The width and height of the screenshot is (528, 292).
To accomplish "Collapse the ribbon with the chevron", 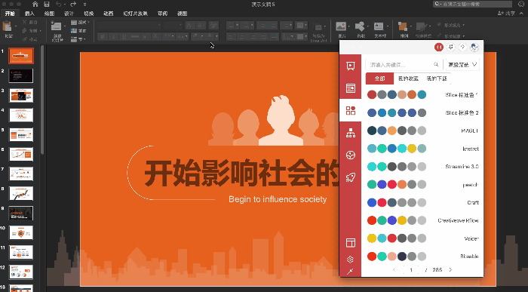I will [x=522, y=14].
